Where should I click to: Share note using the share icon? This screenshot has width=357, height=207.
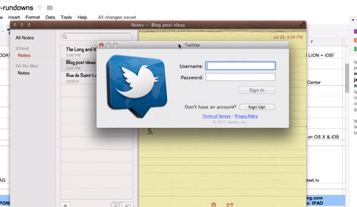click(x=230, y=205)
